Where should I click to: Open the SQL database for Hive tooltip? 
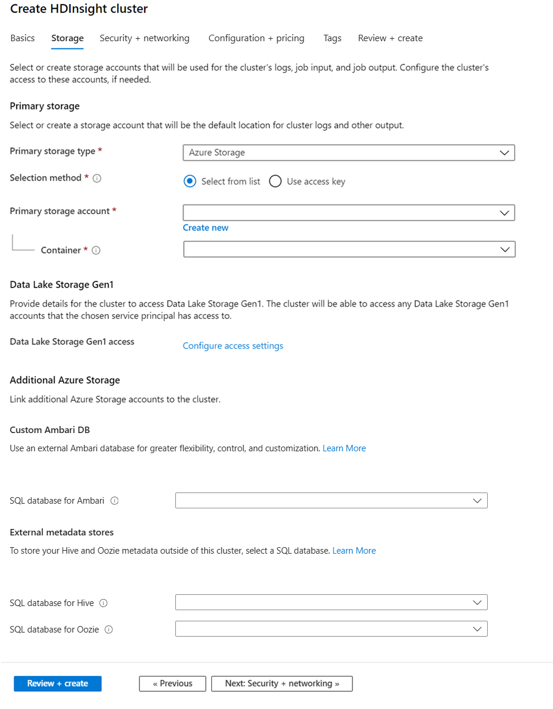103,603
